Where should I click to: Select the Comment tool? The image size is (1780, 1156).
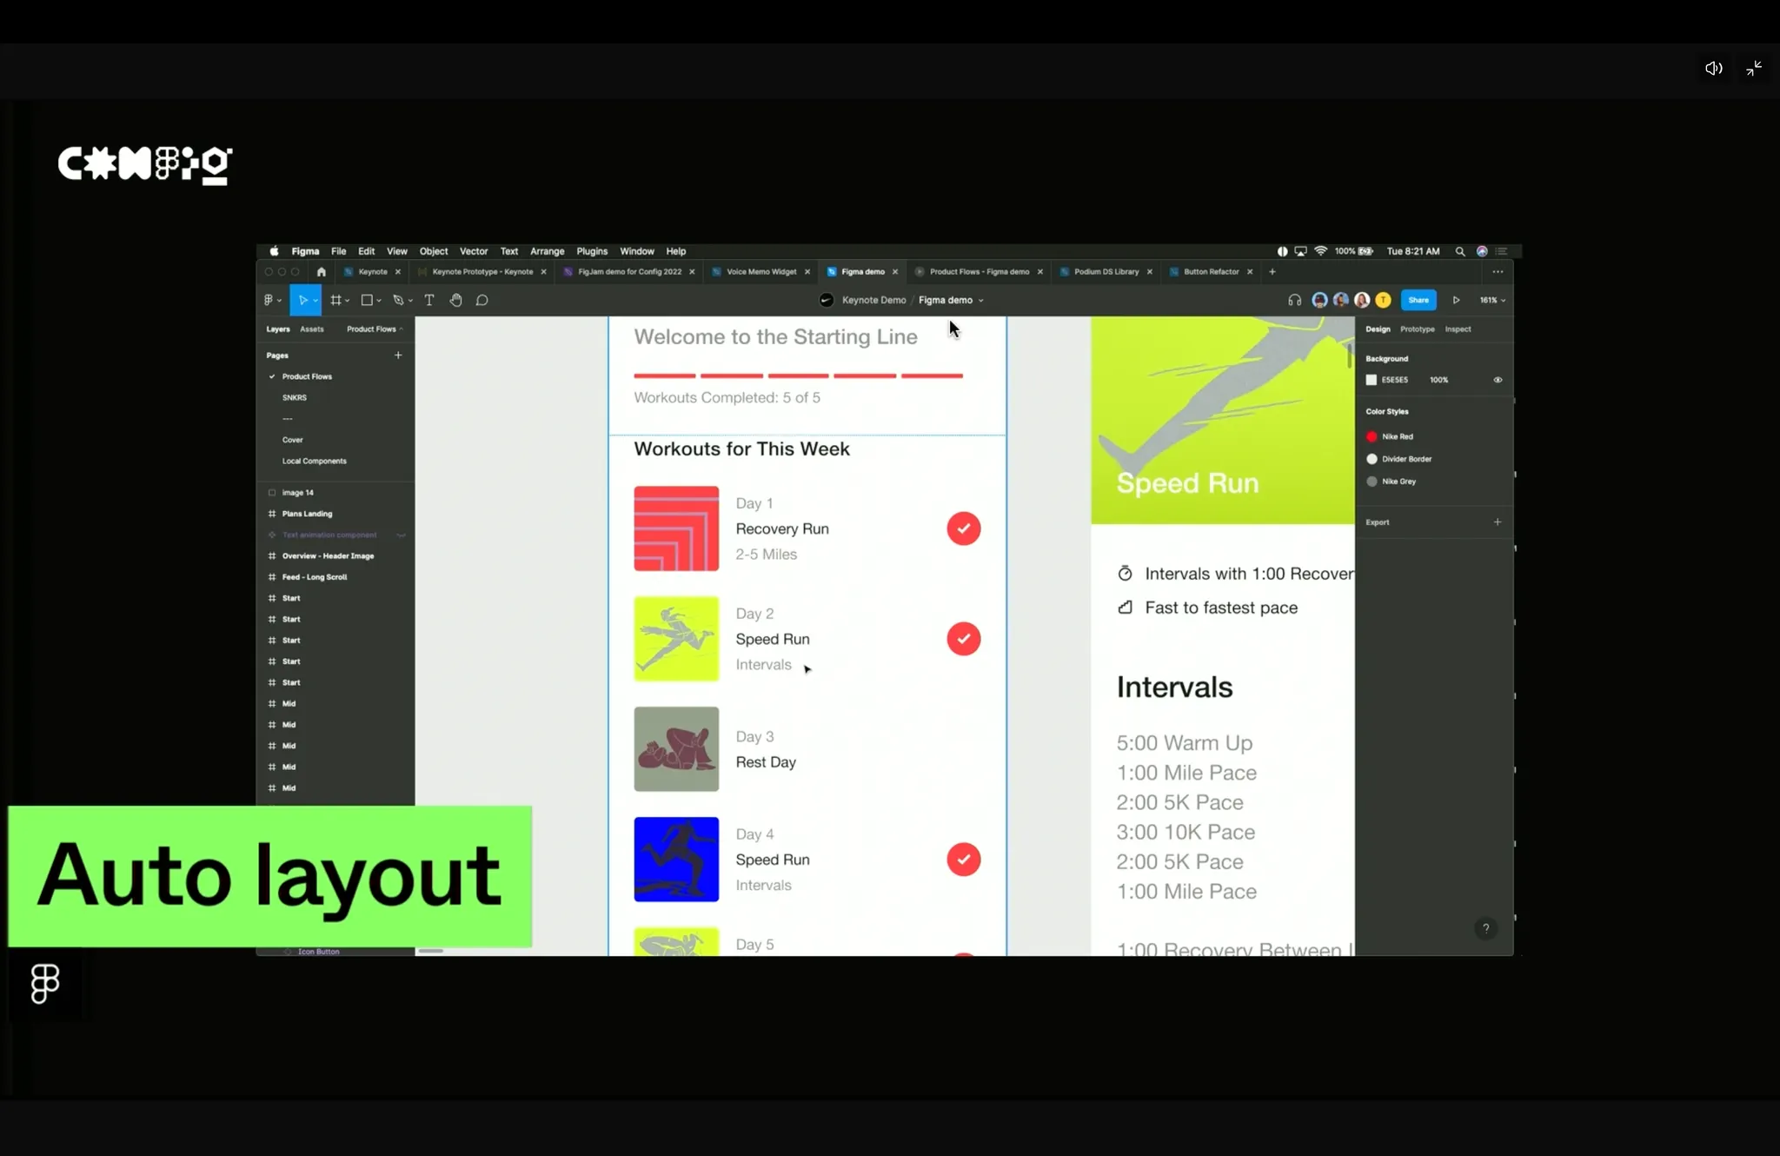click(482, 300)
